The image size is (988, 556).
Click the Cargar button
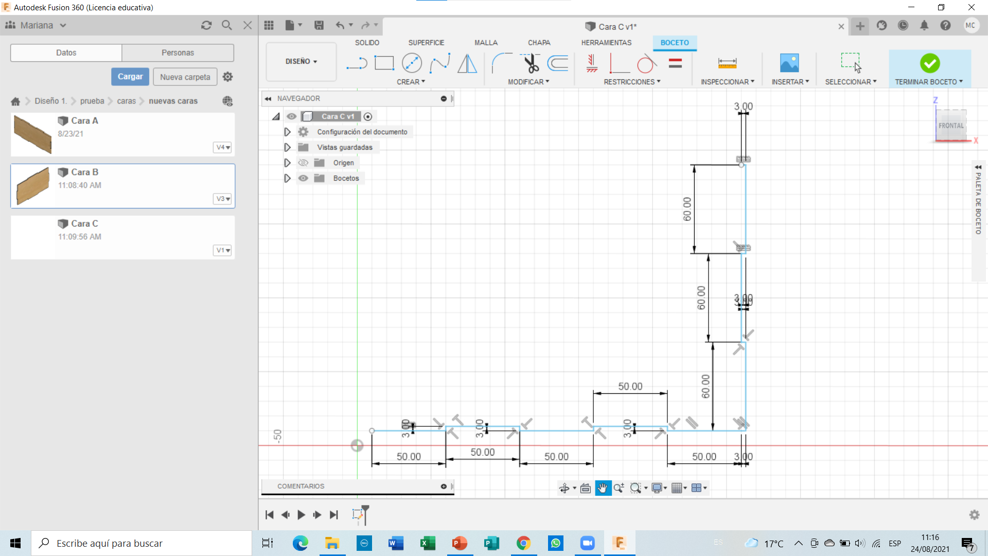click(130, 77)
